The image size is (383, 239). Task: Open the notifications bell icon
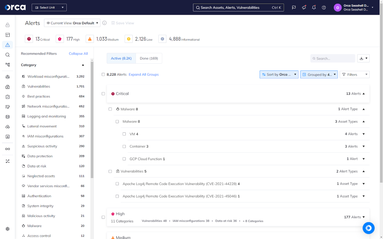tap(314, 7)
